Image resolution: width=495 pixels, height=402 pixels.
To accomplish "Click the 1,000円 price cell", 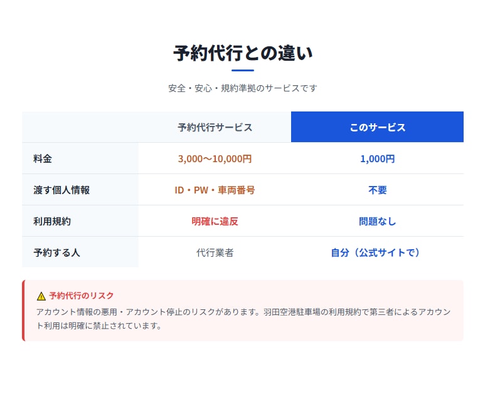I will point(377,158).
